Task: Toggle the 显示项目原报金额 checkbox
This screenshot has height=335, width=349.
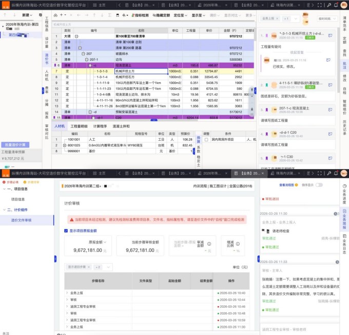Action: pyautogui.click(x=66, y=231)
